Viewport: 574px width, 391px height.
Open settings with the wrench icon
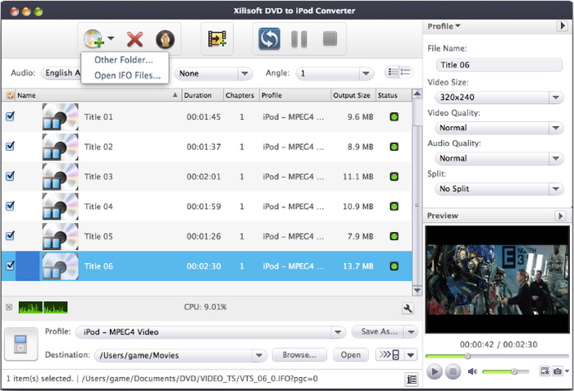408,308
